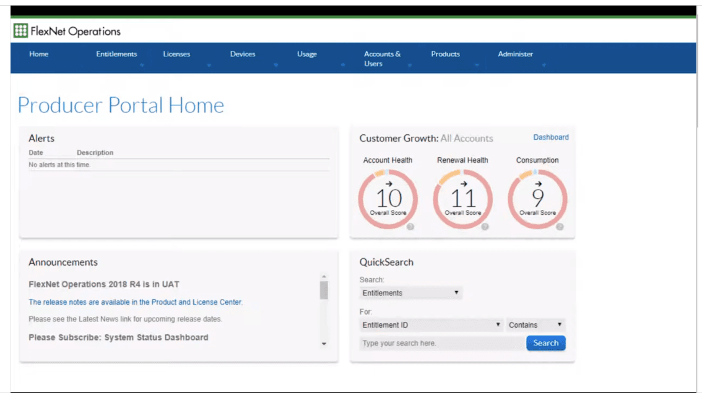
Task: Open the release notes link in Announcements
Action: [x=135, y=302]
